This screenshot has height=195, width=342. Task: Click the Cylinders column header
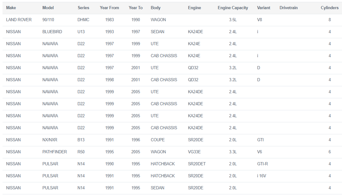pyautogui.click(x=330, y=8)
